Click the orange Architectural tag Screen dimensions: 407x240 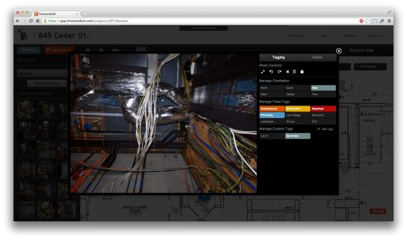272,109
